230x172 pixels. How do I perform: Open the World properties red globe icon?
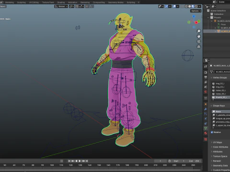(206, 92)
